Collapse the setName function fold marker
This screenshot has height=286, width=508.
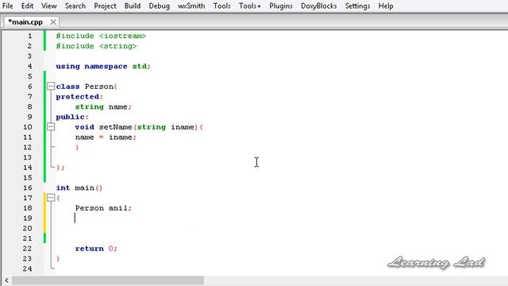[x=51, y=127]
